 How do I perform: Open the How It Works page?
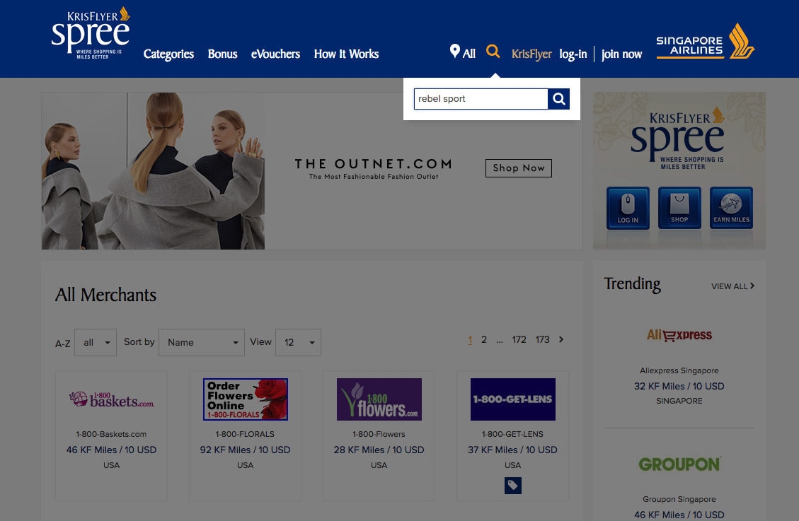point(347,54)
